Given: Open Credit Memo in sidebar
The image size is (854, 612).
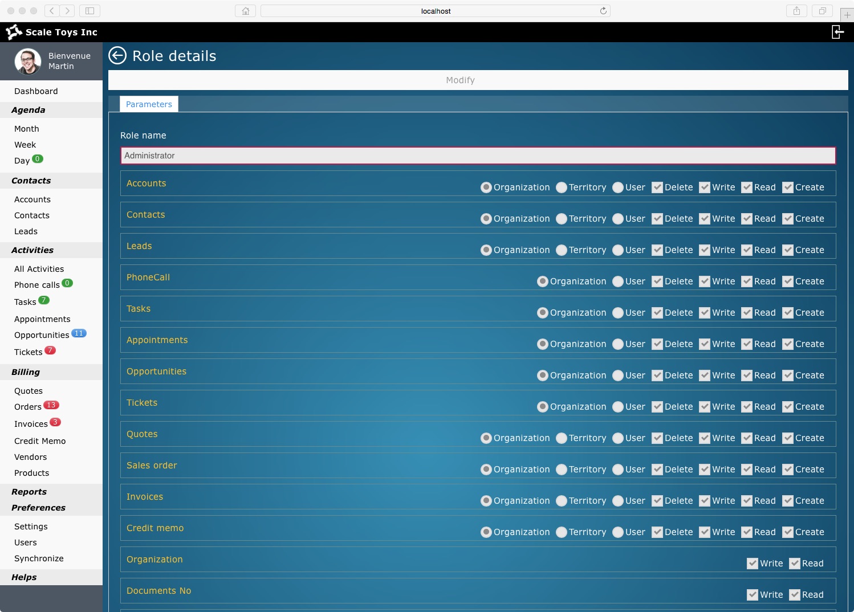Looking at the screenshot, I should coord(40,441).
